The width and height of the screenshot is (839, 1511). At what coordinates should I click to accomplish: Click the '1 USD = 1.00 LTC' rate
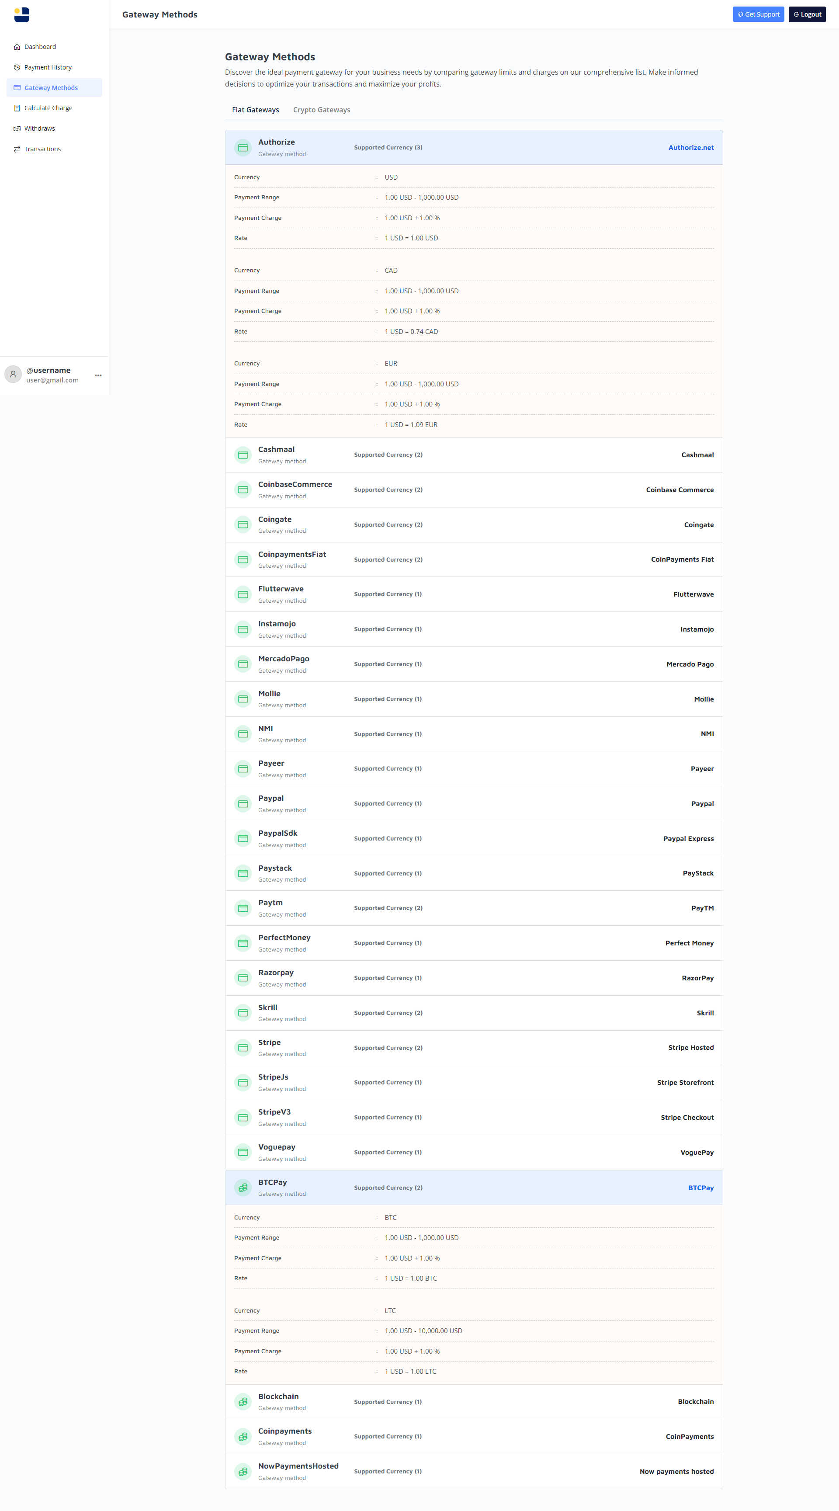410,1372
